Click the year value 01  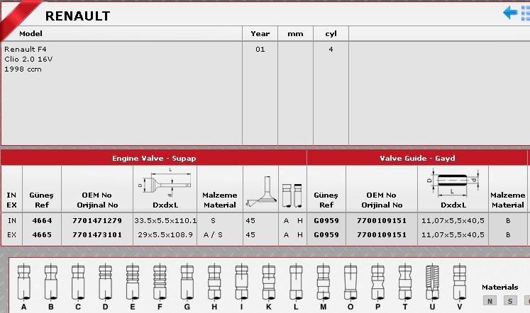pos(260,50)
